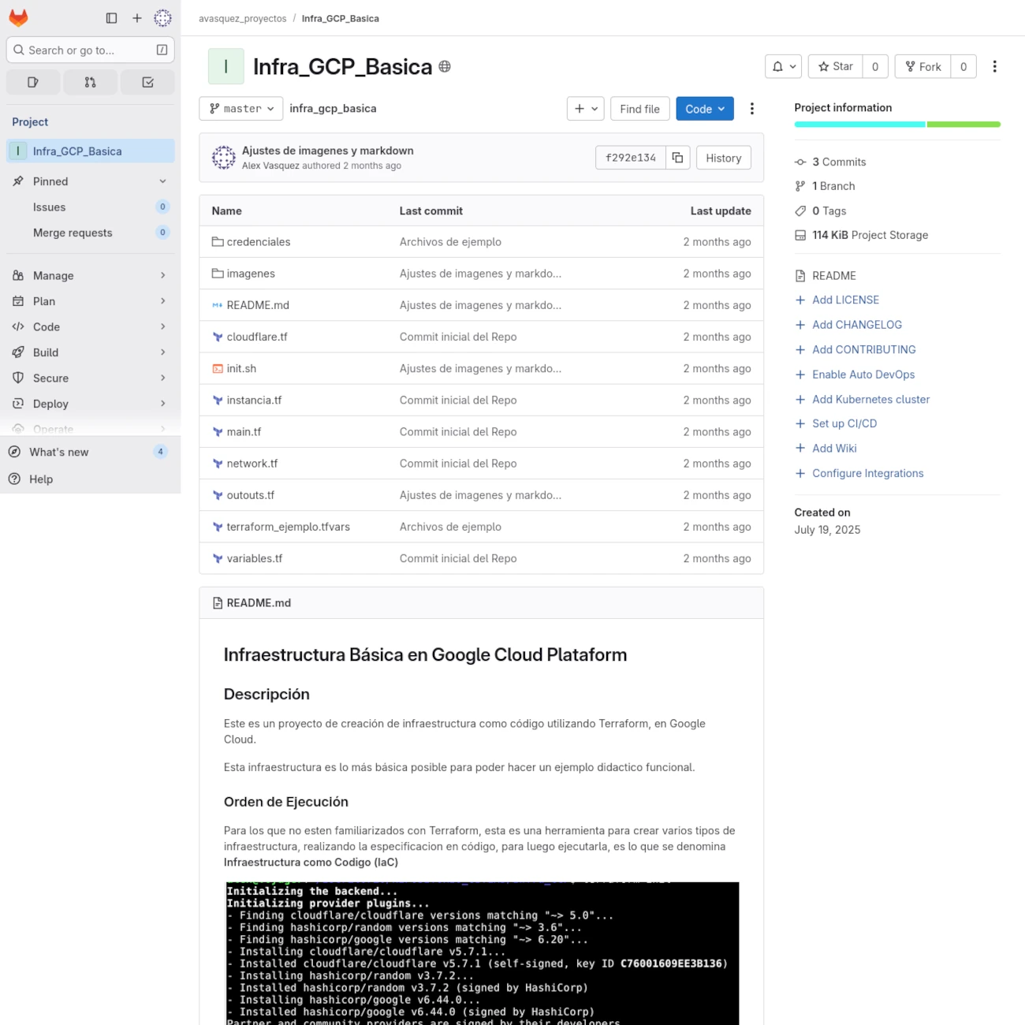The height and width of the screenshot is (1025, 1025).
Task: Expand the Deploy menu
Action: (x=91, y=404)
